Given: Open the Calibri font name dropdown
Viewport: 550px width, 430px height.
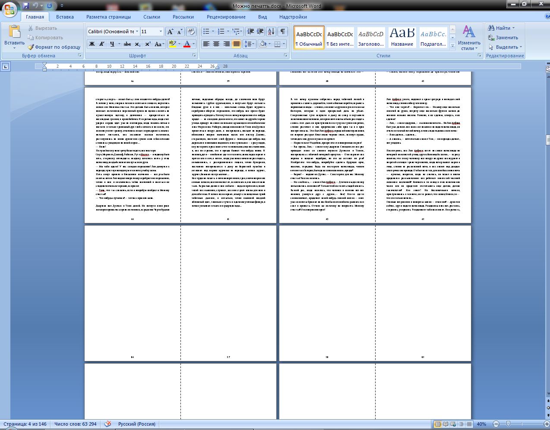Looking at the screenshot, I should point(137,31).
